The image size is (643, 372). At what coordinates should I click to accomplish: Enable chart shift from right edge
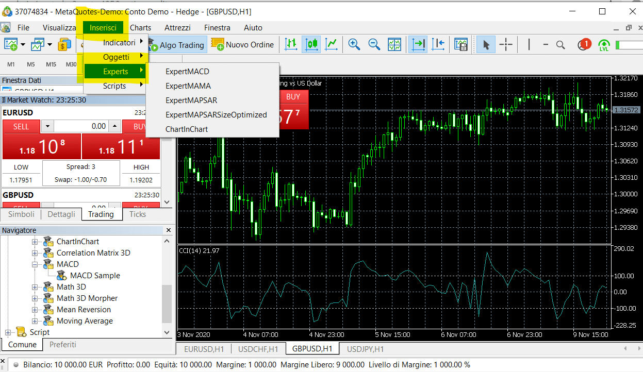[439, 45]
